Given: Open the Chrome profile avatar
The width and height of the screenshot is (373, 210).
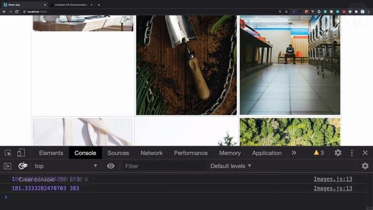Looking at the screenshot, I should click(363, 12).
